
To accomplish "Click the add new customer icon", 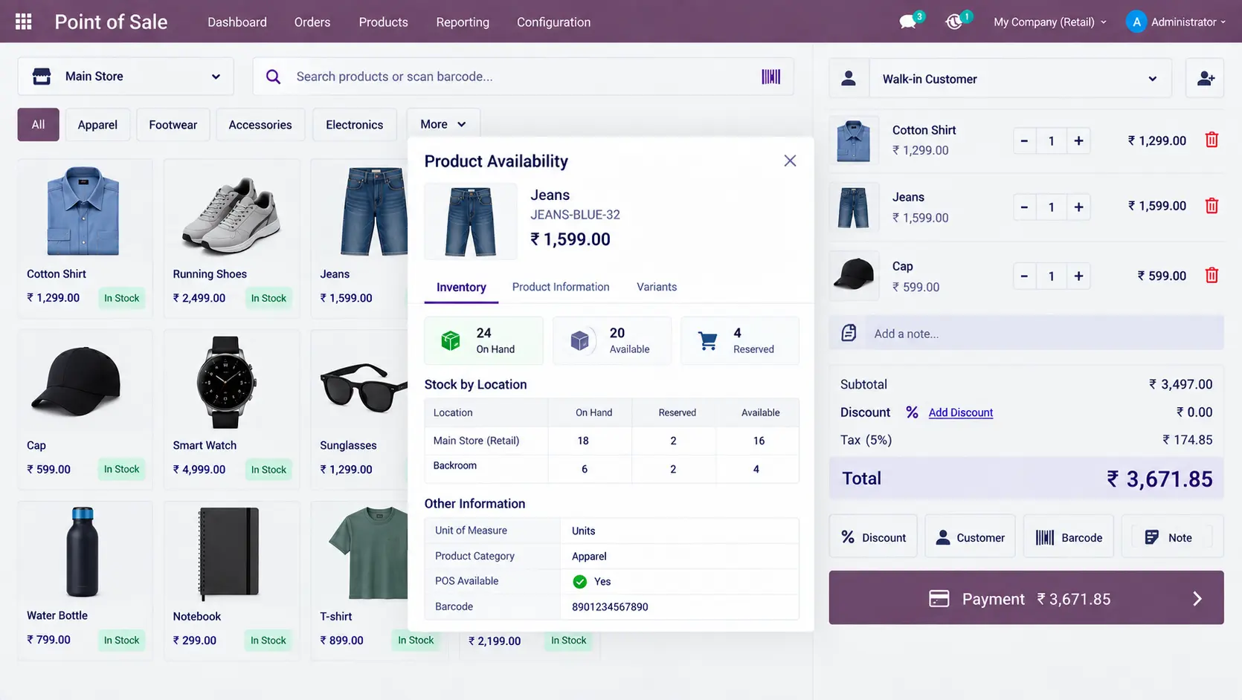I will (x=1205, y=78).
